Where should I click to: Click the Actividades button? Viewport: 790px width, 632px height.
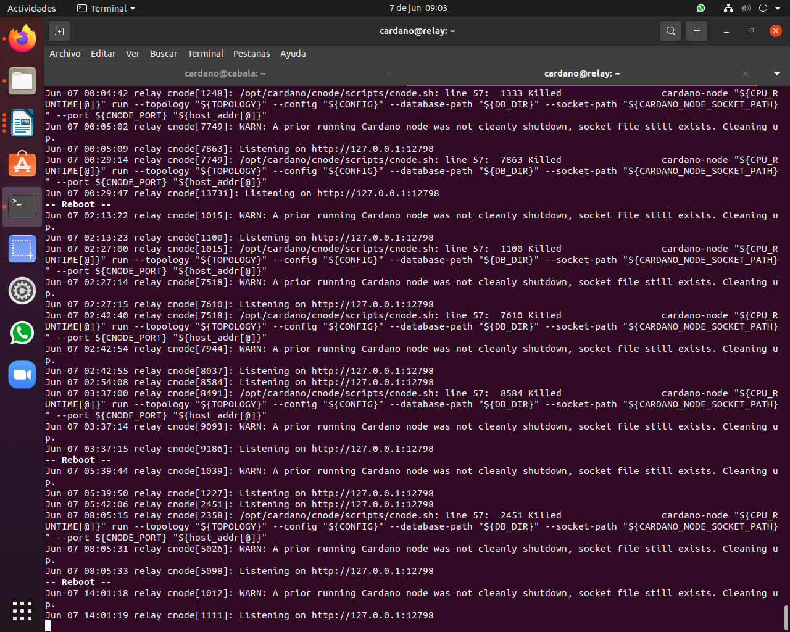point(31,8)
